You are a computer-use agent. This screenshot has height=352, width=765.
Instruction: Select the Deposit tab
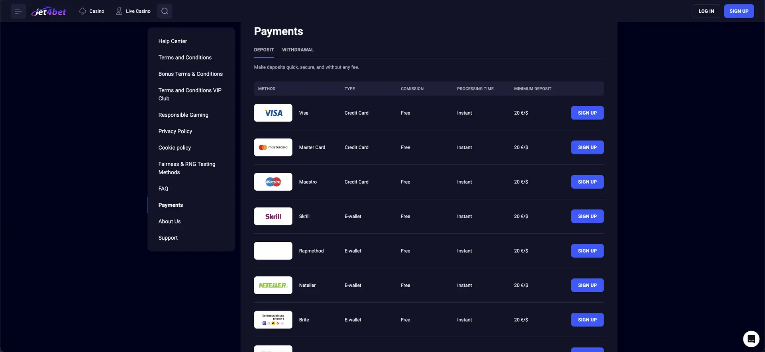[x=264, y=50]
